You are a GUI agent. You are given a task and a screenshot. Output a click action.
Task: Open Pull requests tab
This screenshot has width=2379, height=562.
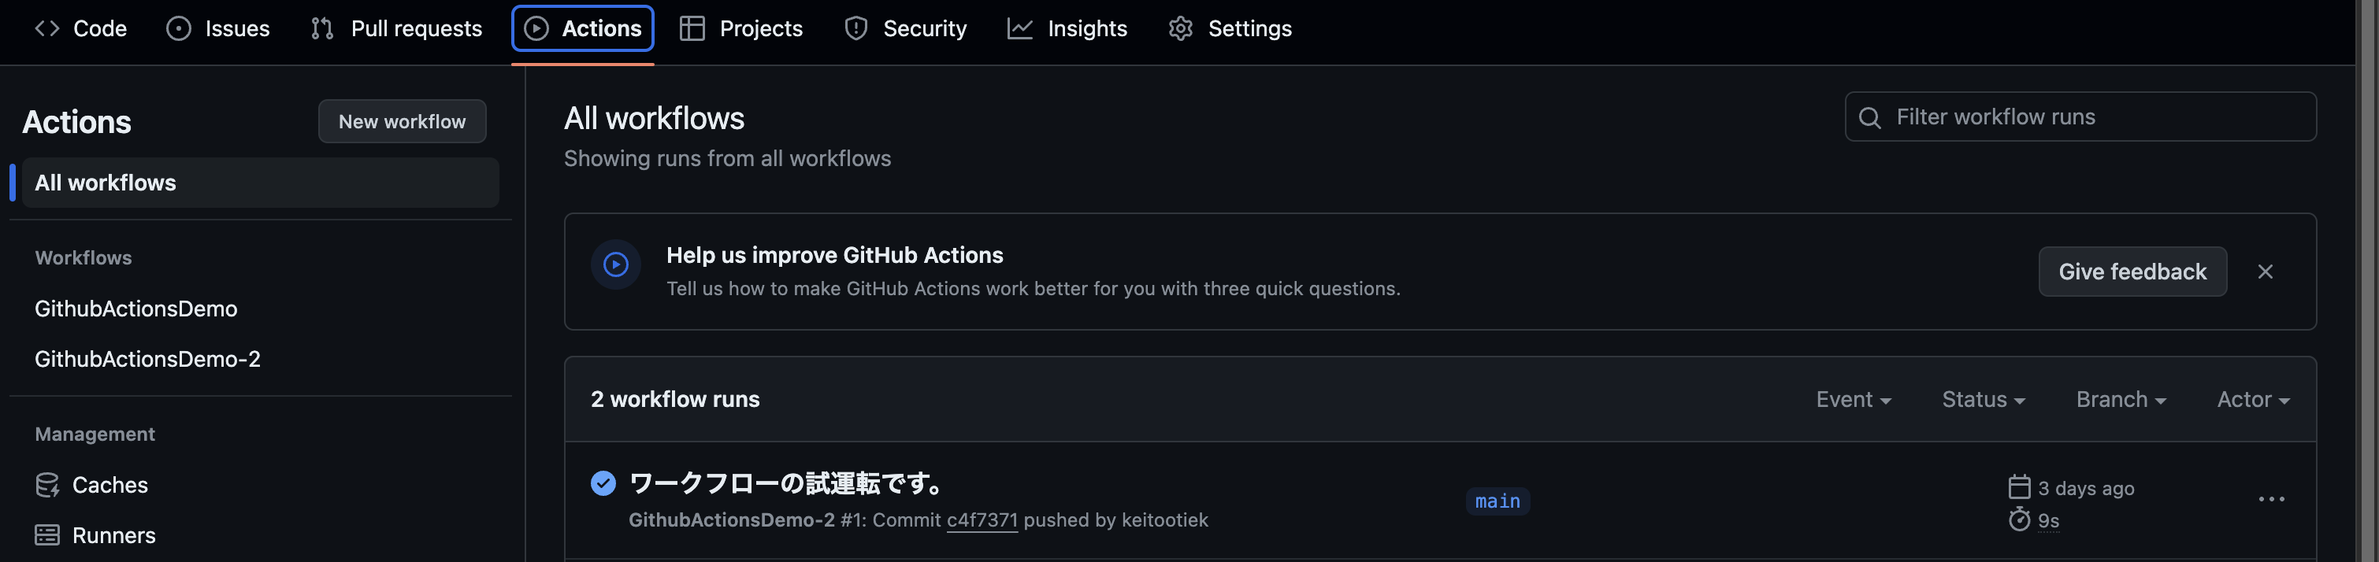pyautogui.click(x=396, y=28)
